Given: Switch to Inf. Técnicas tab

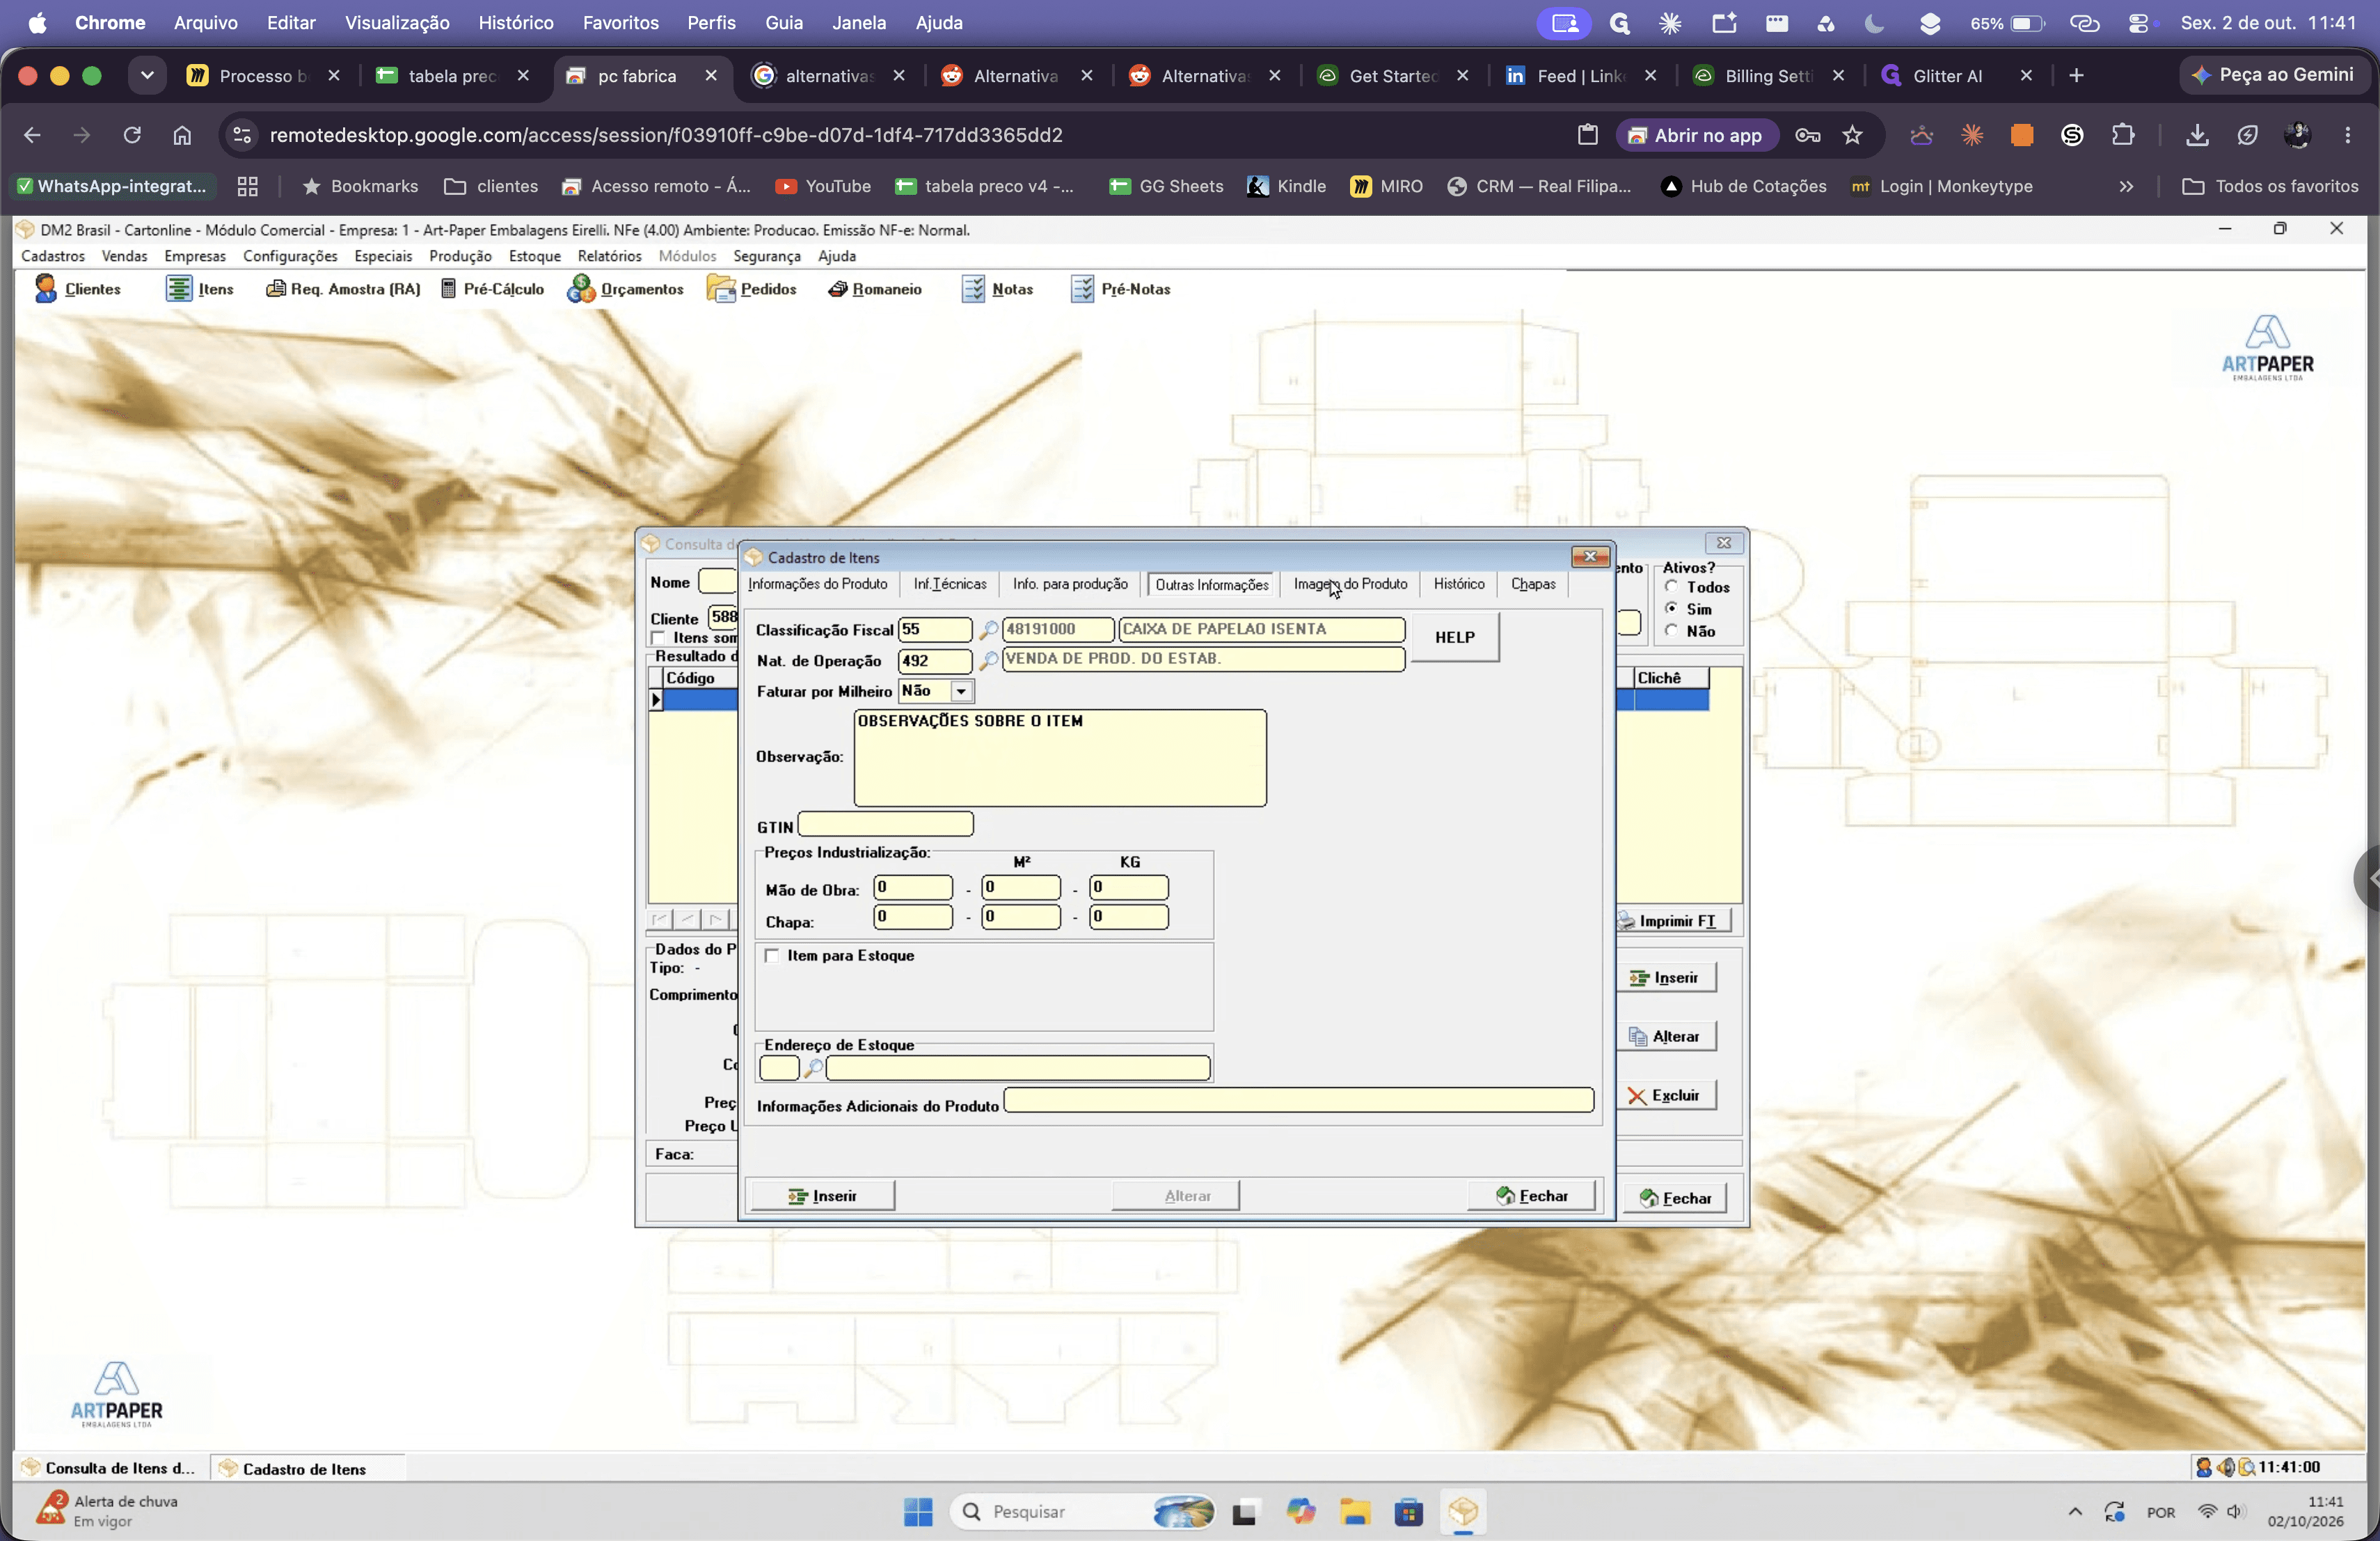Looking at the screenshot, I should click(950, 584).
